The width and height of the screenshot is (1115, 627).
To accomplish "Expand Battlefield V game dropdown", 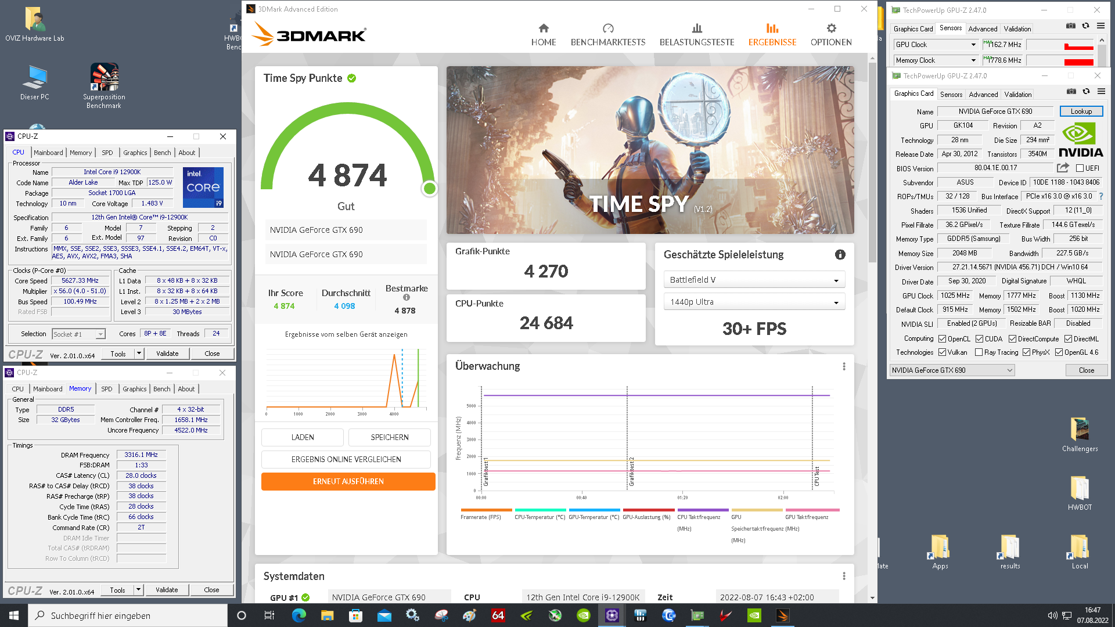I will 754,280.
